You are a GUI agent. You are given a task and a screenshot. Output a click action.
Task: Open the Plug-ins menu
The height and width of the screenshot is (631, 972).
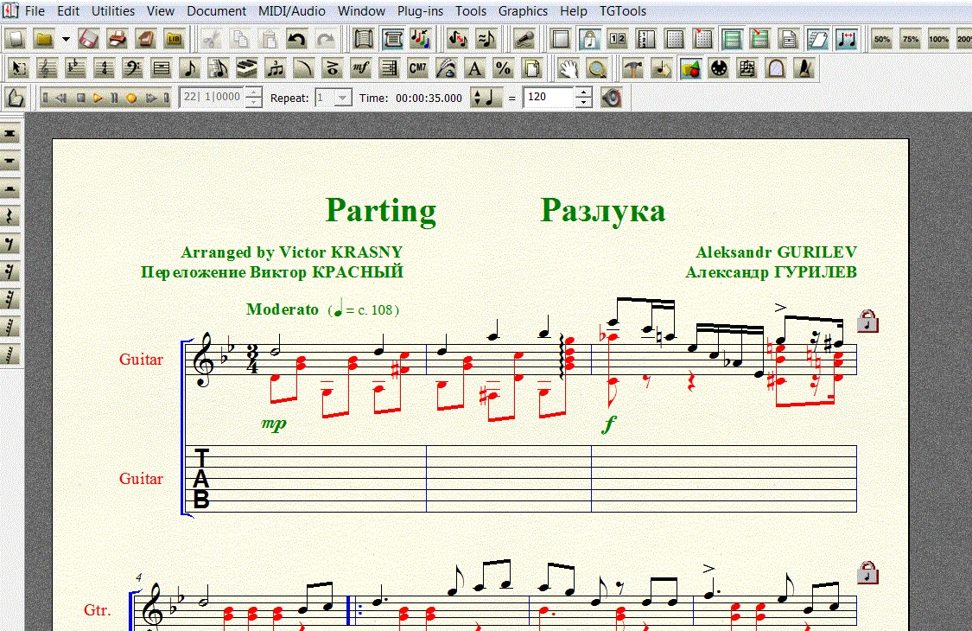click(420, 11)
